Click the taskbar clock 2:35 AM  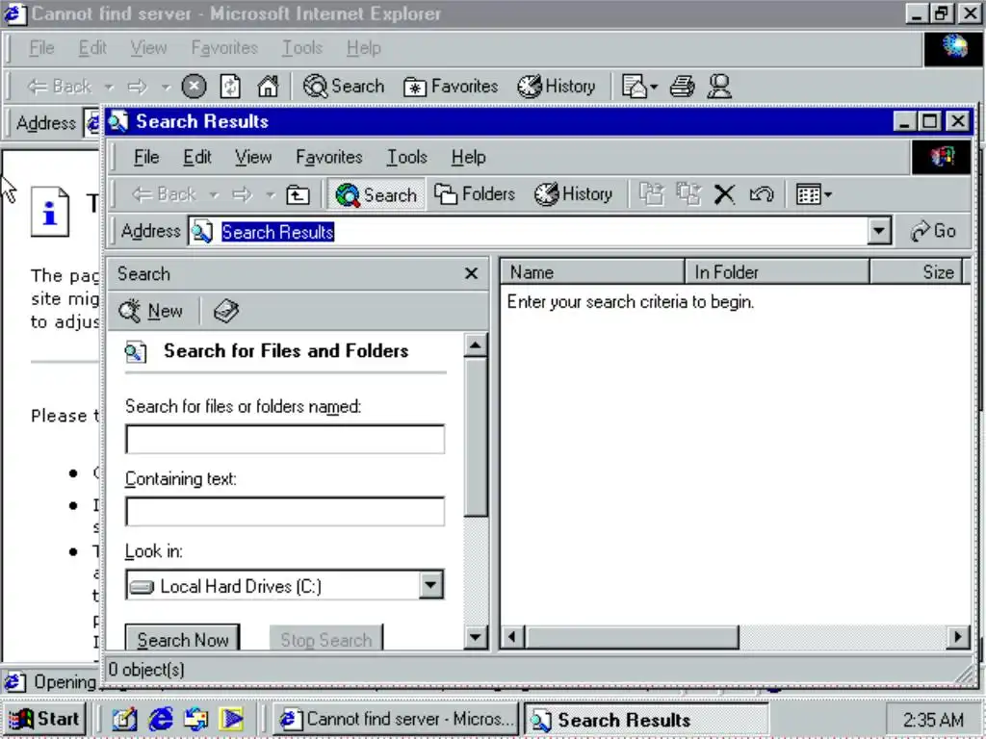click(x=932, y=719)
